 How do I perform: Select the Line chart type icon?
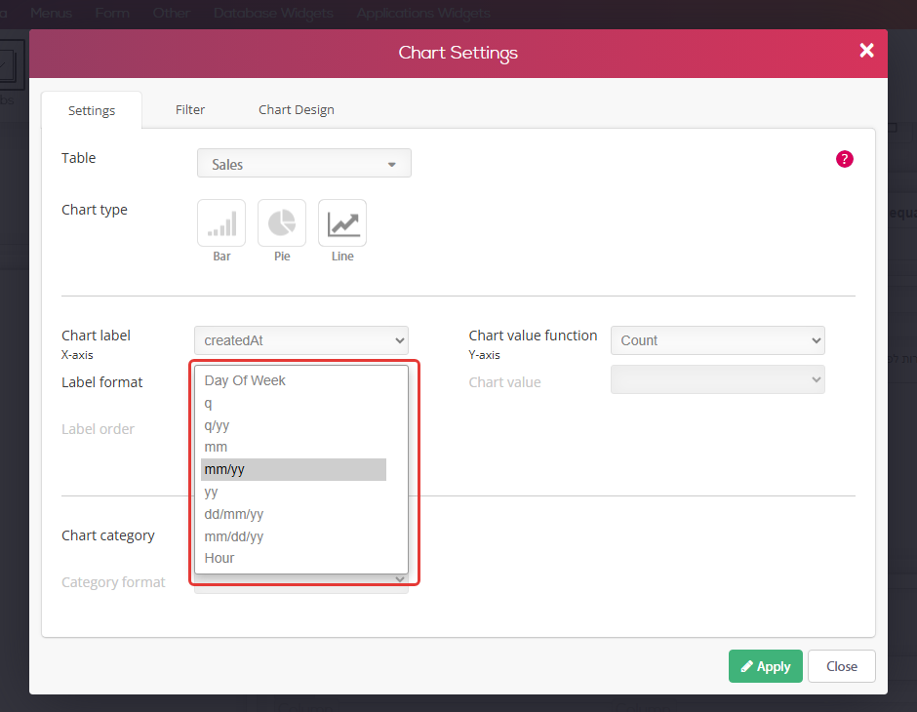(x=342, y=222)
